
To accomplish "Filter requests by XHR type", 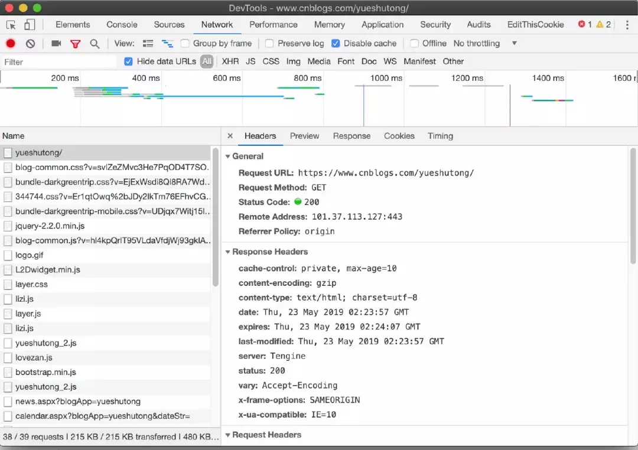I will 230,61.
